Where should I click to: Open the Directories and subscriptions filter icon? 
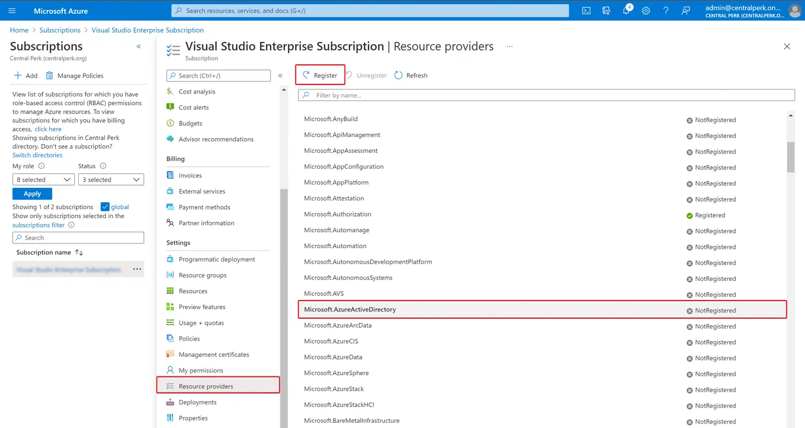click(x=606, y=10)
